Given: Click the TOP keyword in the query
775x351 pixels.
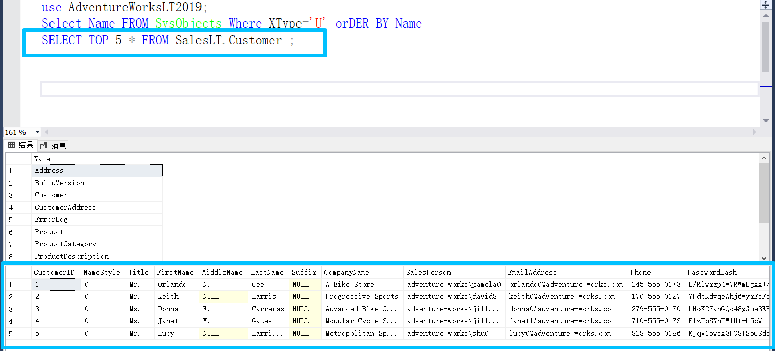Looking at the screenshot, I should 98,40.
